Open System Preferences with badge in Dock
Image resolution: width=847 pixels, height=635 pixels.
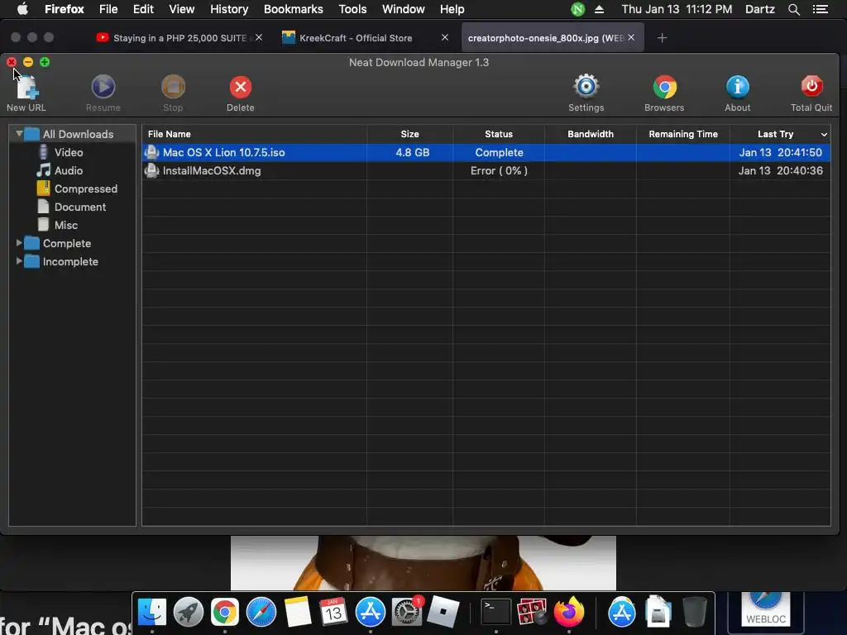(x=406, y=613)
